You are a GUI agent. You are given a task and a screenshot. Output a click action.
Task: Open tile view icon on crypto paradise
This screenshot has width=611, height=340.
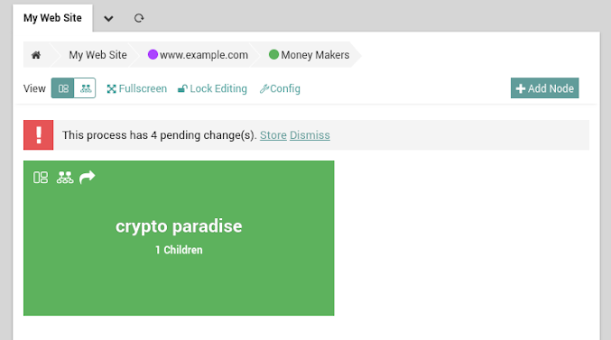[41, 178]
